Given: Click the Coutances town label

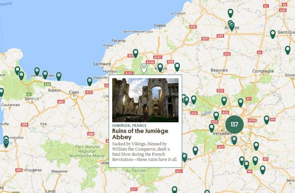Looking at the screenshot, I should [x=10, y=105].
